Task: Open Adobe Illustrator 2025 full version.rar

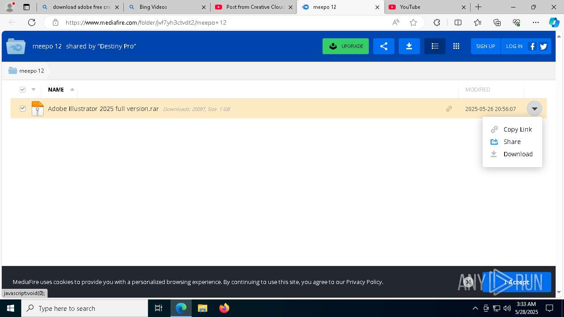Action: (x=103, y=109)
